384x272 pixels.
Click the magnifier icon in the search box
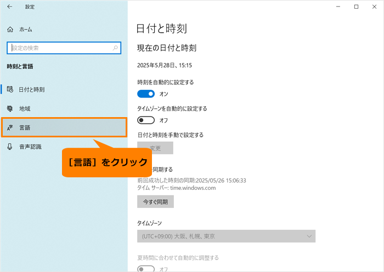[x=115, y=48]
